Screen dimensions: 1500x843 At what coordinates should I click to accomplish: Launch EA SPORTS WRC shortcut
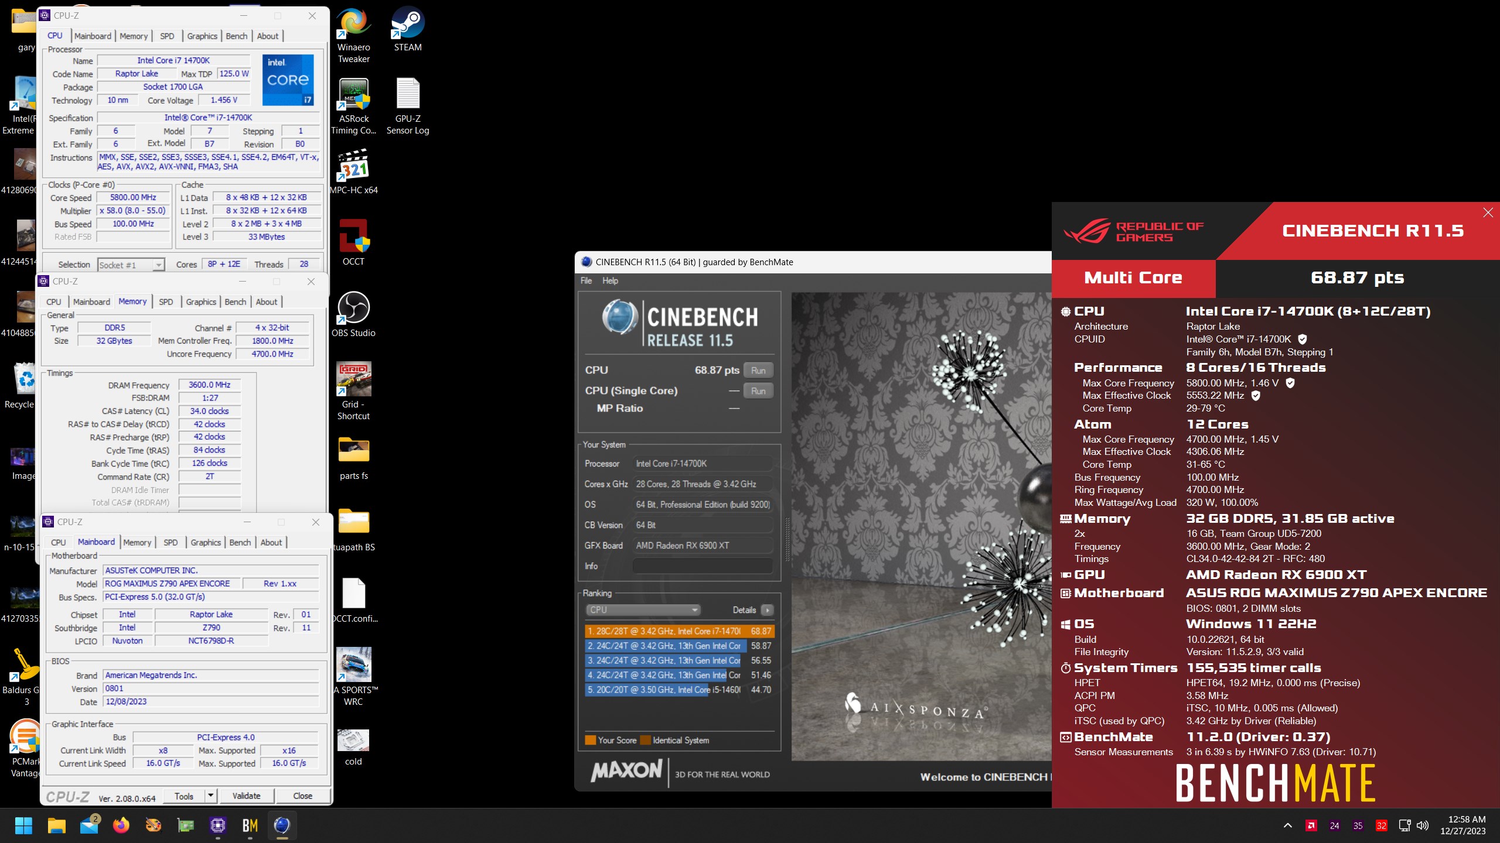click(353, 678)
